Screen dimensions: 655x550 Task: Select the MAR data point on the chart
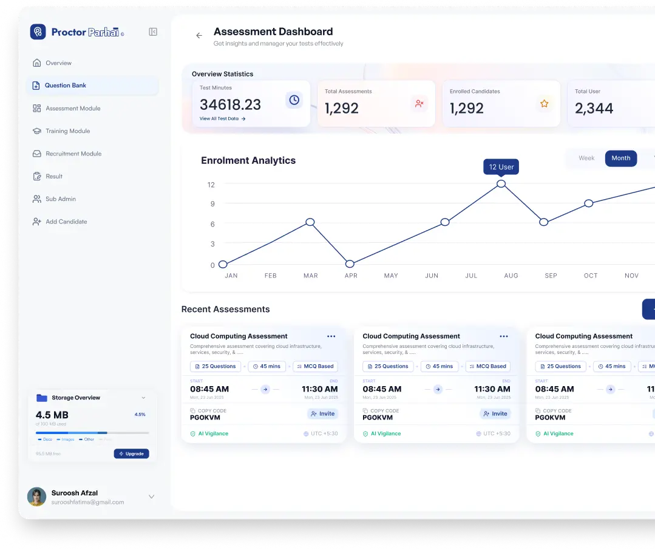(310, 222)
